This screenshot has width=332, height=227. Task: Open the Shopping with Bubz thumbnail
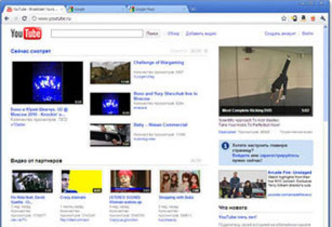(x=180, y=181)
